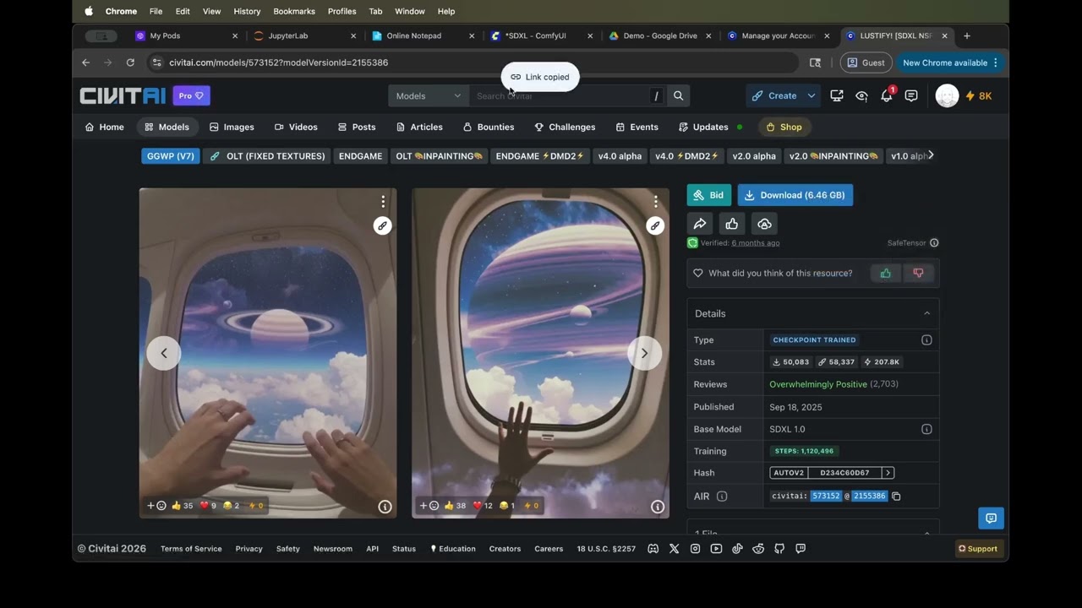Switch to the JupyterLab browser tab
This screenshot has width=1082, height=608.
(x=306, y=36)
